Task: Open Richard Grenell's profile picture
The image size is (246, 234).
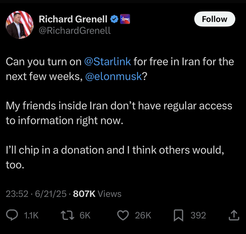Action: tap(20, 25)
